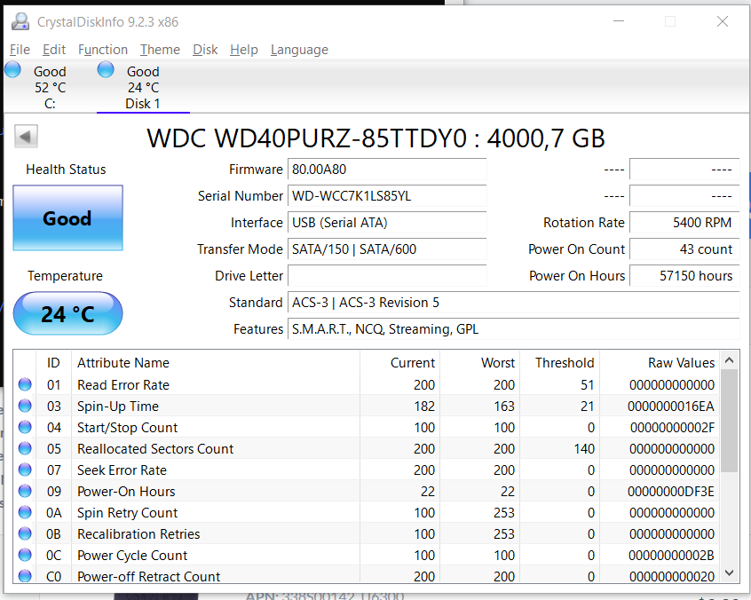Viewport: 751px width, 600px height.
Task: Click status icon for Spin Retry Count
Action: pos(25,513)
